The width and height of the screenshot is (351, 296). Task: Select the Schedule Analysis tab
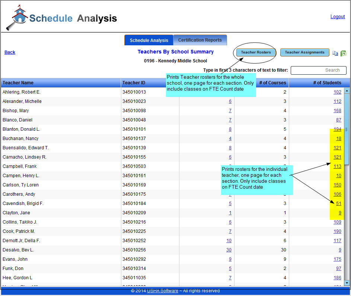tap(149, 40)
